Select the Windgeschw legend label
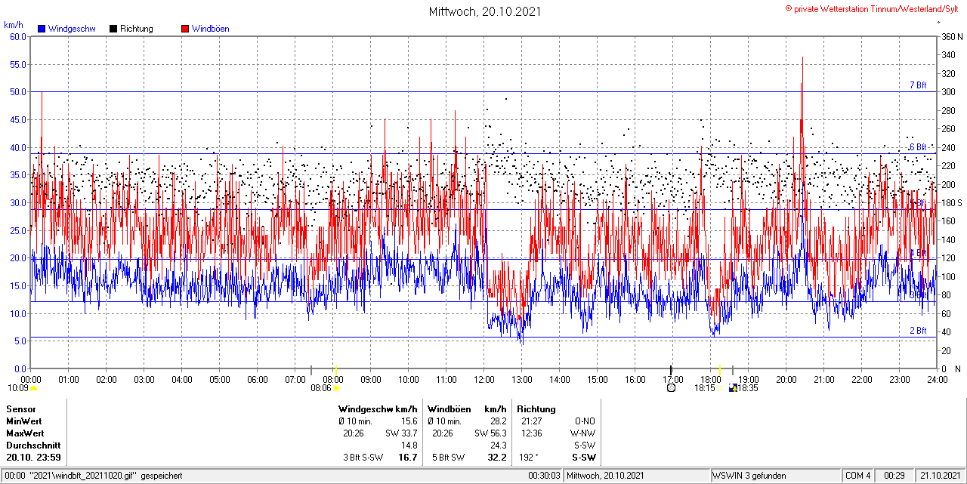The image size is (967, 484). 72,29
